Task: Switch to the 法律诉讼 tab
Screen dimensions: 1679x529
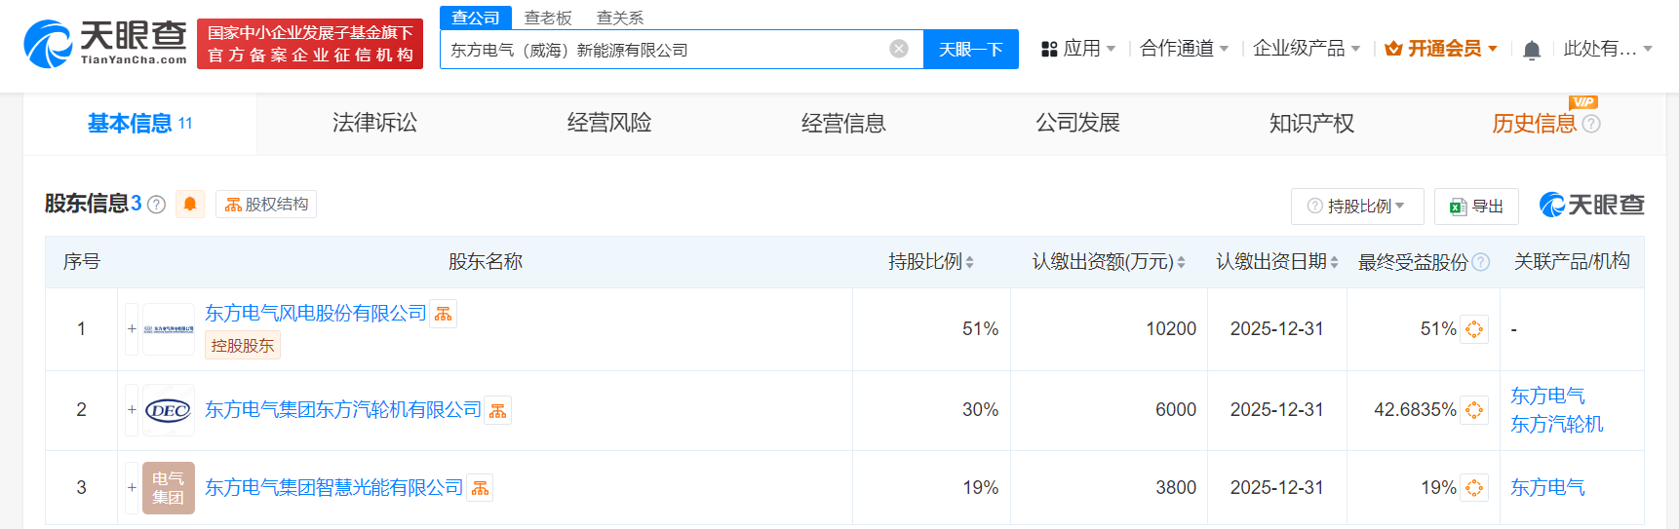Action: click(374, 124)
